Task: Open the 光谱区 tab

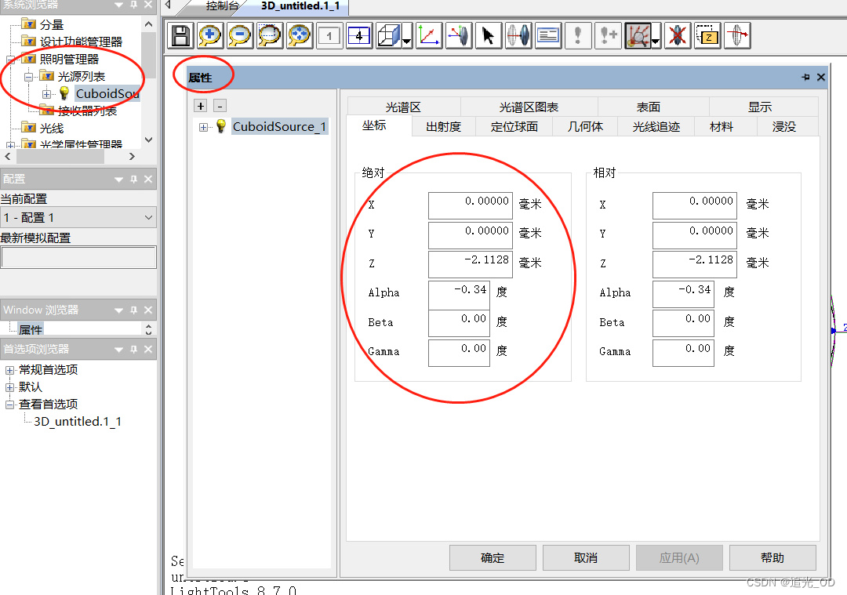Action: tap(403, 107)
